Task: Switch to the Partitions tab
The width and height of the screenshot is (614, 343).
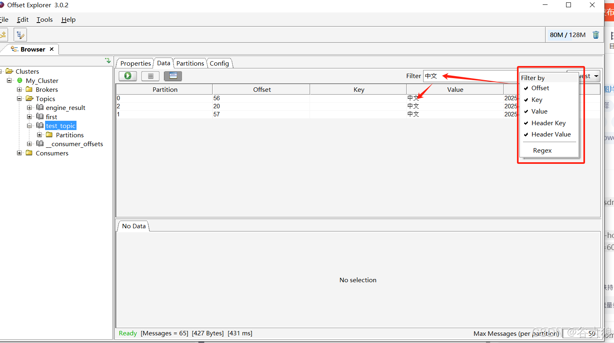Action: [190, 64]
